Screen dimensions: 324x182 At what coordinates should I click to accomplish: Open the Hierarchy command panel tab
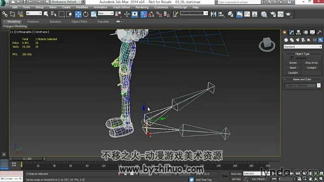tap(298, 32)
